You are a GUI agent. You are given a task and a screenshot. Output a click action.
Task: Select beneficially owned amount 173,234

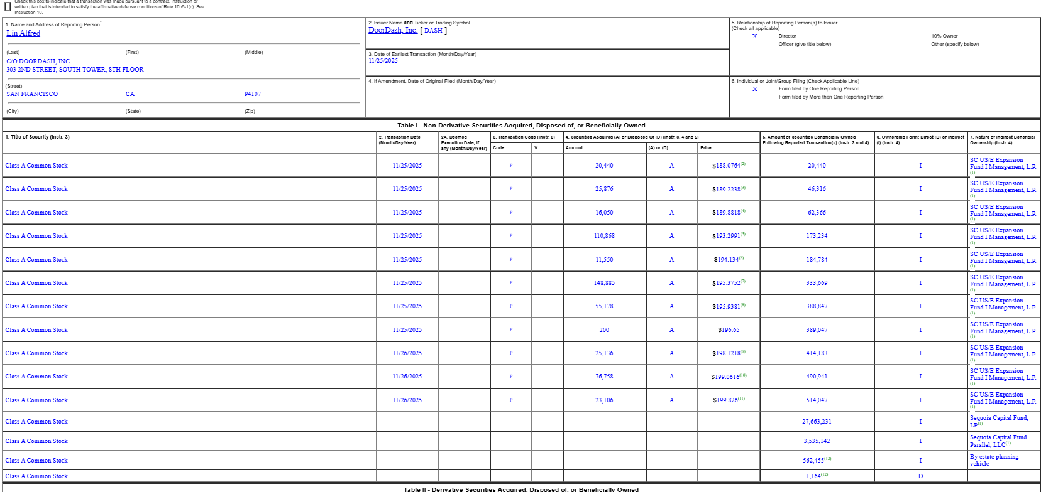point(817,236)
